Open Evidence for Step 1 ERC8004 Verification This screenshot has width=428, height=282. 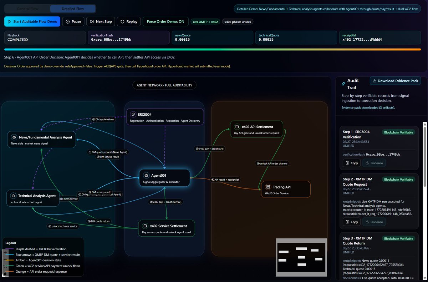374,163
